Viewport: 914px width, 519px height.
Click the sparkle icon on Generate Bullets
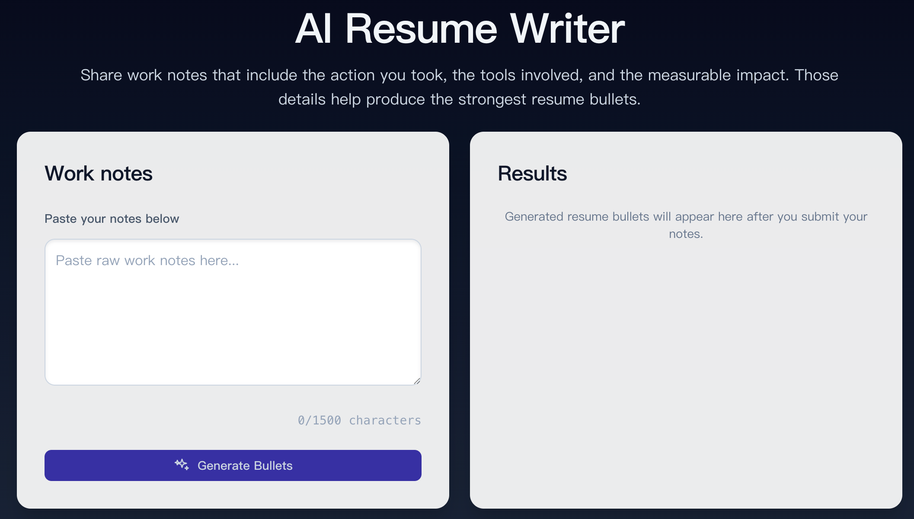pyautogui.click(x=182, y=465)
